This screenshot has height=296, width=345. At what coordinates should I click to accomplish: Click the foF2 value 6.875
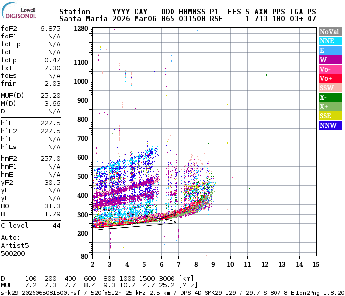50,29
